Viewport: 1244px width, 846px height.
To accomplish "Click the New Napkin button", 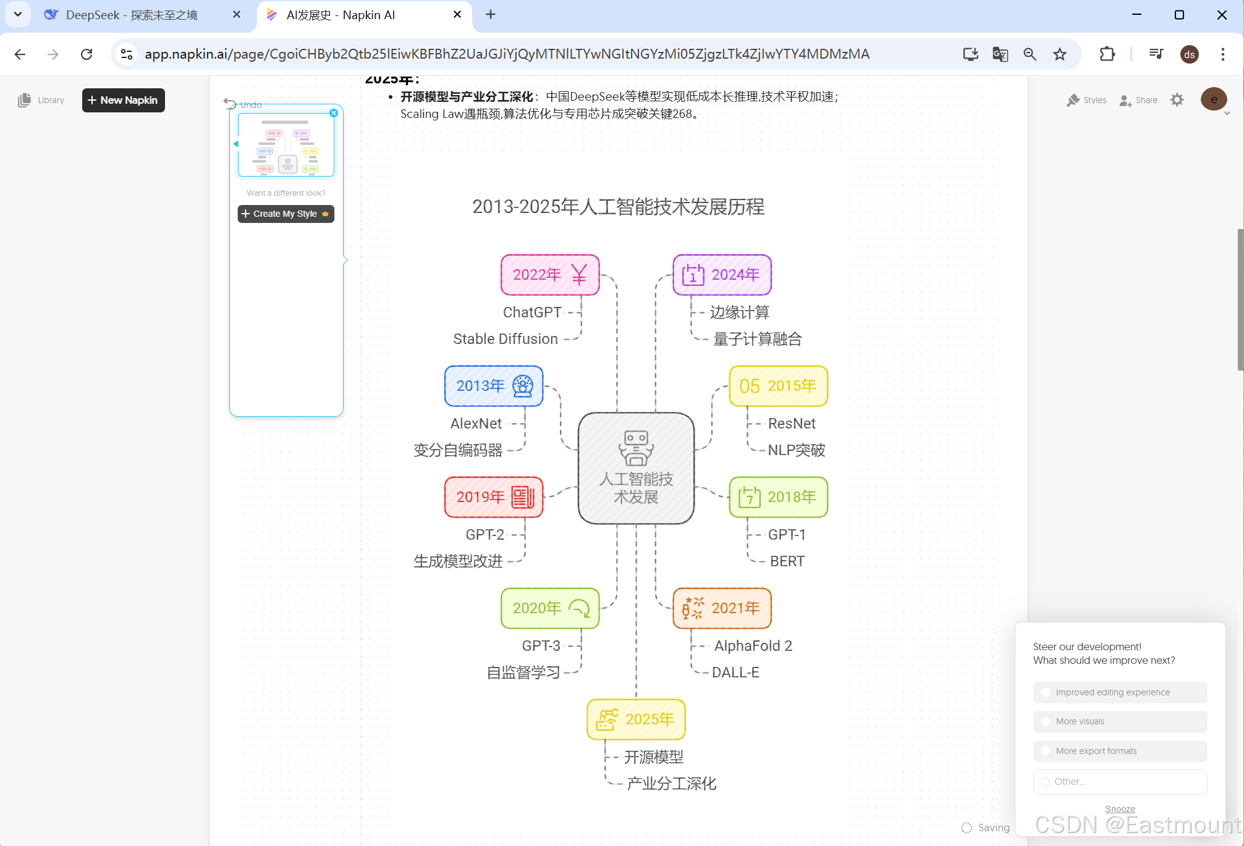I will [124, 100].
